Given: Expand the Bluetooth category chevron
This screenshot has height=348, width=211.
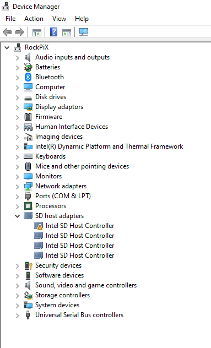Looking at the screenshot, I should pos(17,78).
